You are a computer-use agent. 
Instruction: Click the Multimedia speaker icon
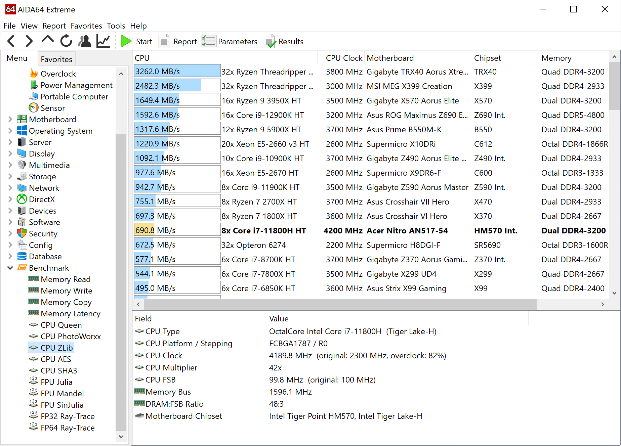[x=22, y=165]
